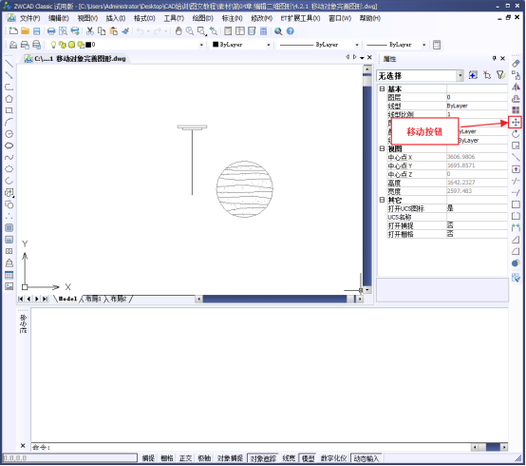Open the 绘图(D) draw menu
This screenshot has height=466, width=526.
click(202, 18)
